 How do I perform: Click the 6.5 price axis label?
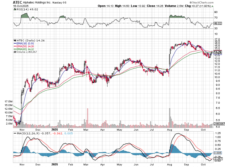click(217, 108)
